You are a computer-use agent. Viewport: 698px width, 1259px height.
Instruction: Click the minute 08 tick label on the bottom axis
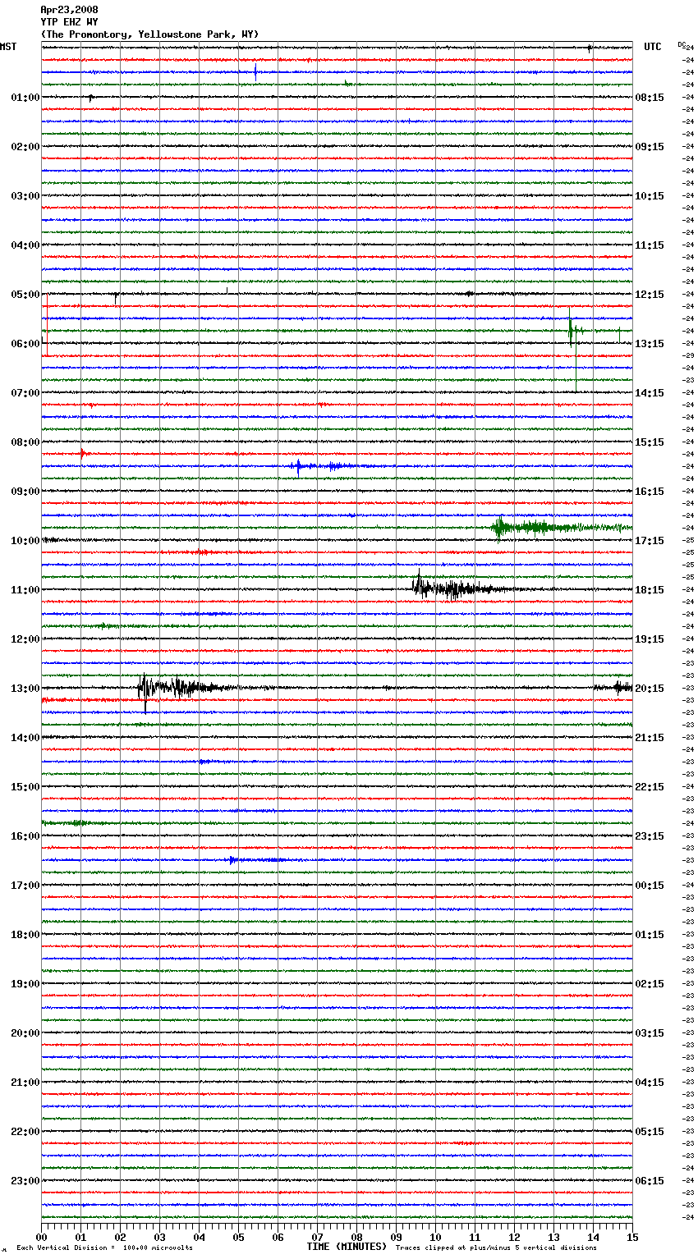pyautogui.click(x=357, y=1237)
